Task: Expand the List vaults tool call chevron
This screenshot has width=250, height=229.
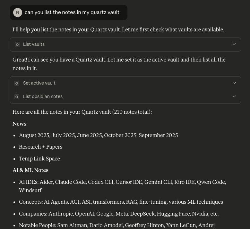Action: (234, 44)
